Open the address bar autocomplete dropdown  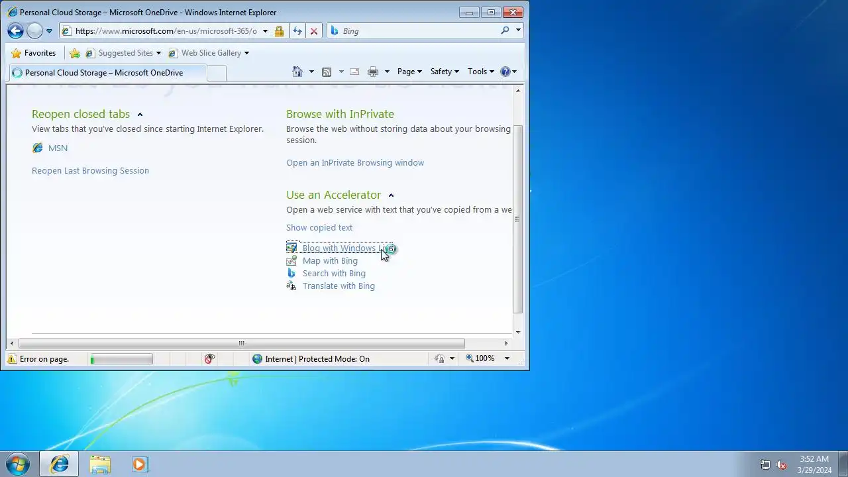click(265, 31)
